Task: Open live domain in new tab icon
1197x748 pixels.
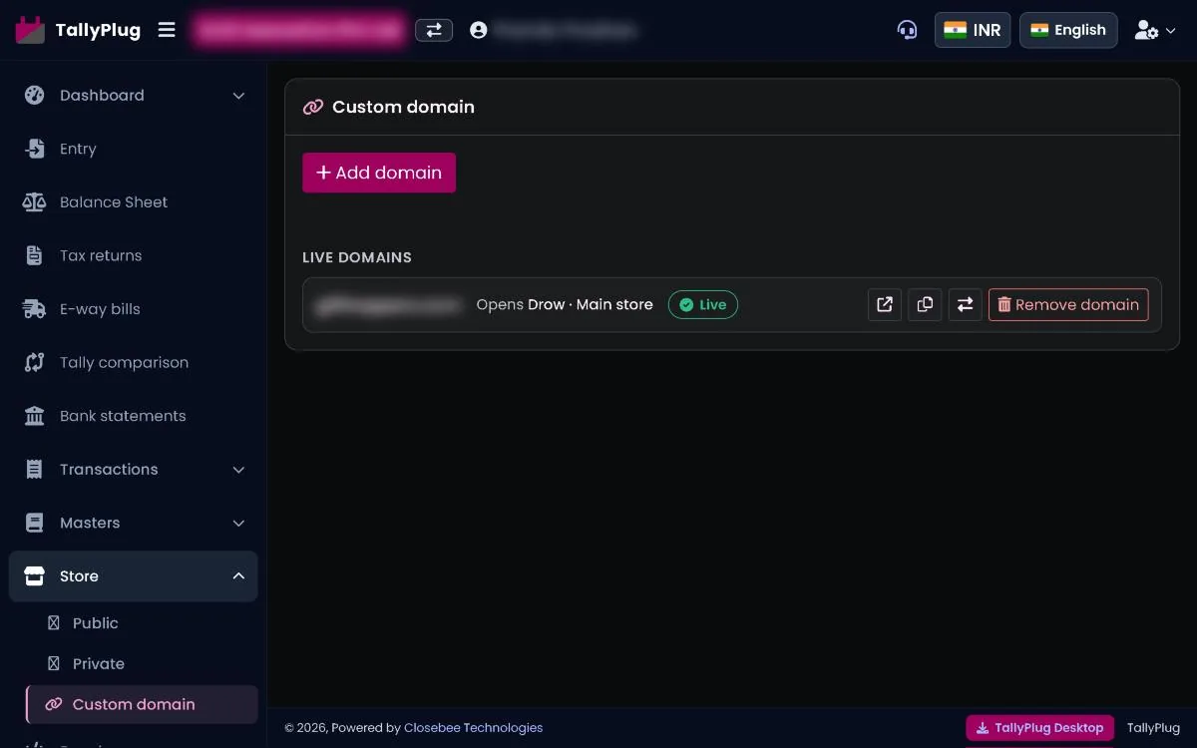Action: (x=885, y=304)
